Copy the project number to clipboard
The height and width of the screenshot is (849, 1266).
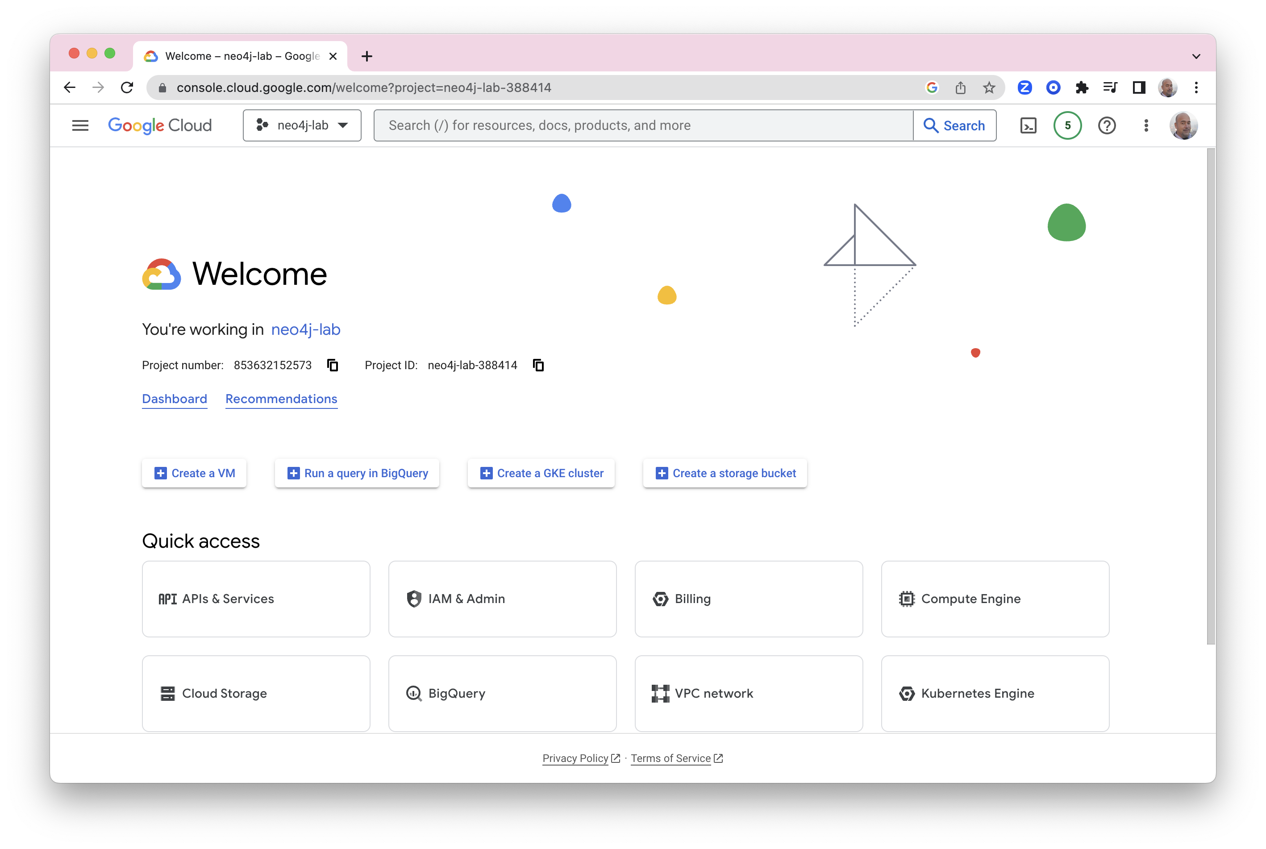(x=333, y=366)
